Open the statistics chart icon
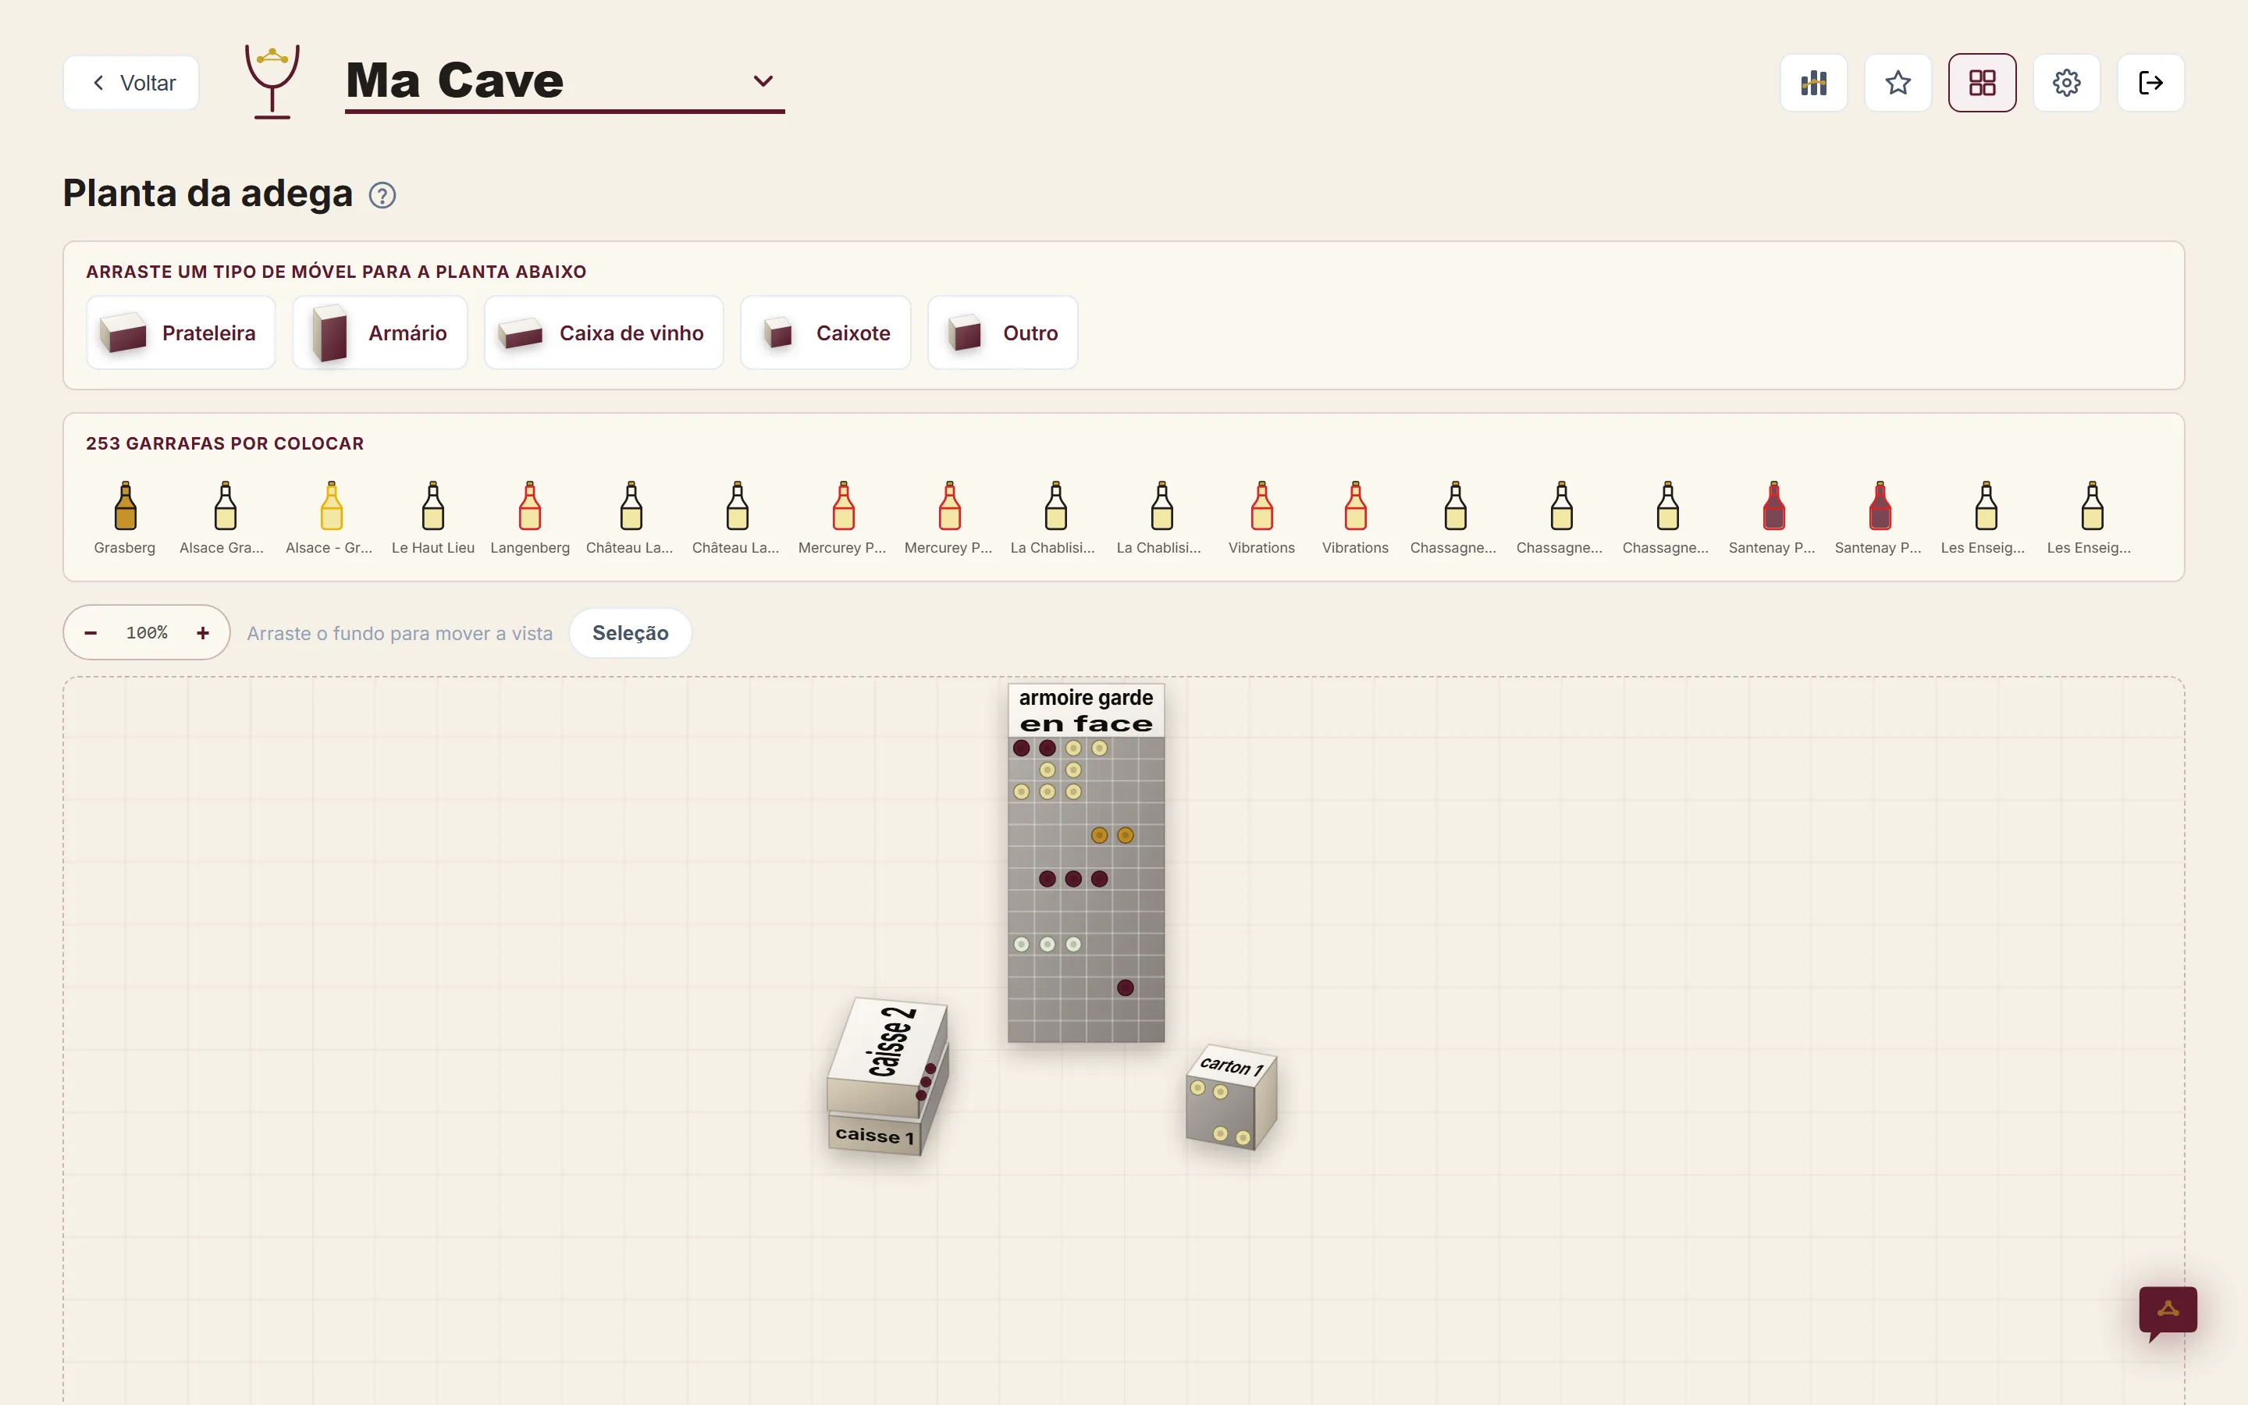 click(x=1813, y=83)
